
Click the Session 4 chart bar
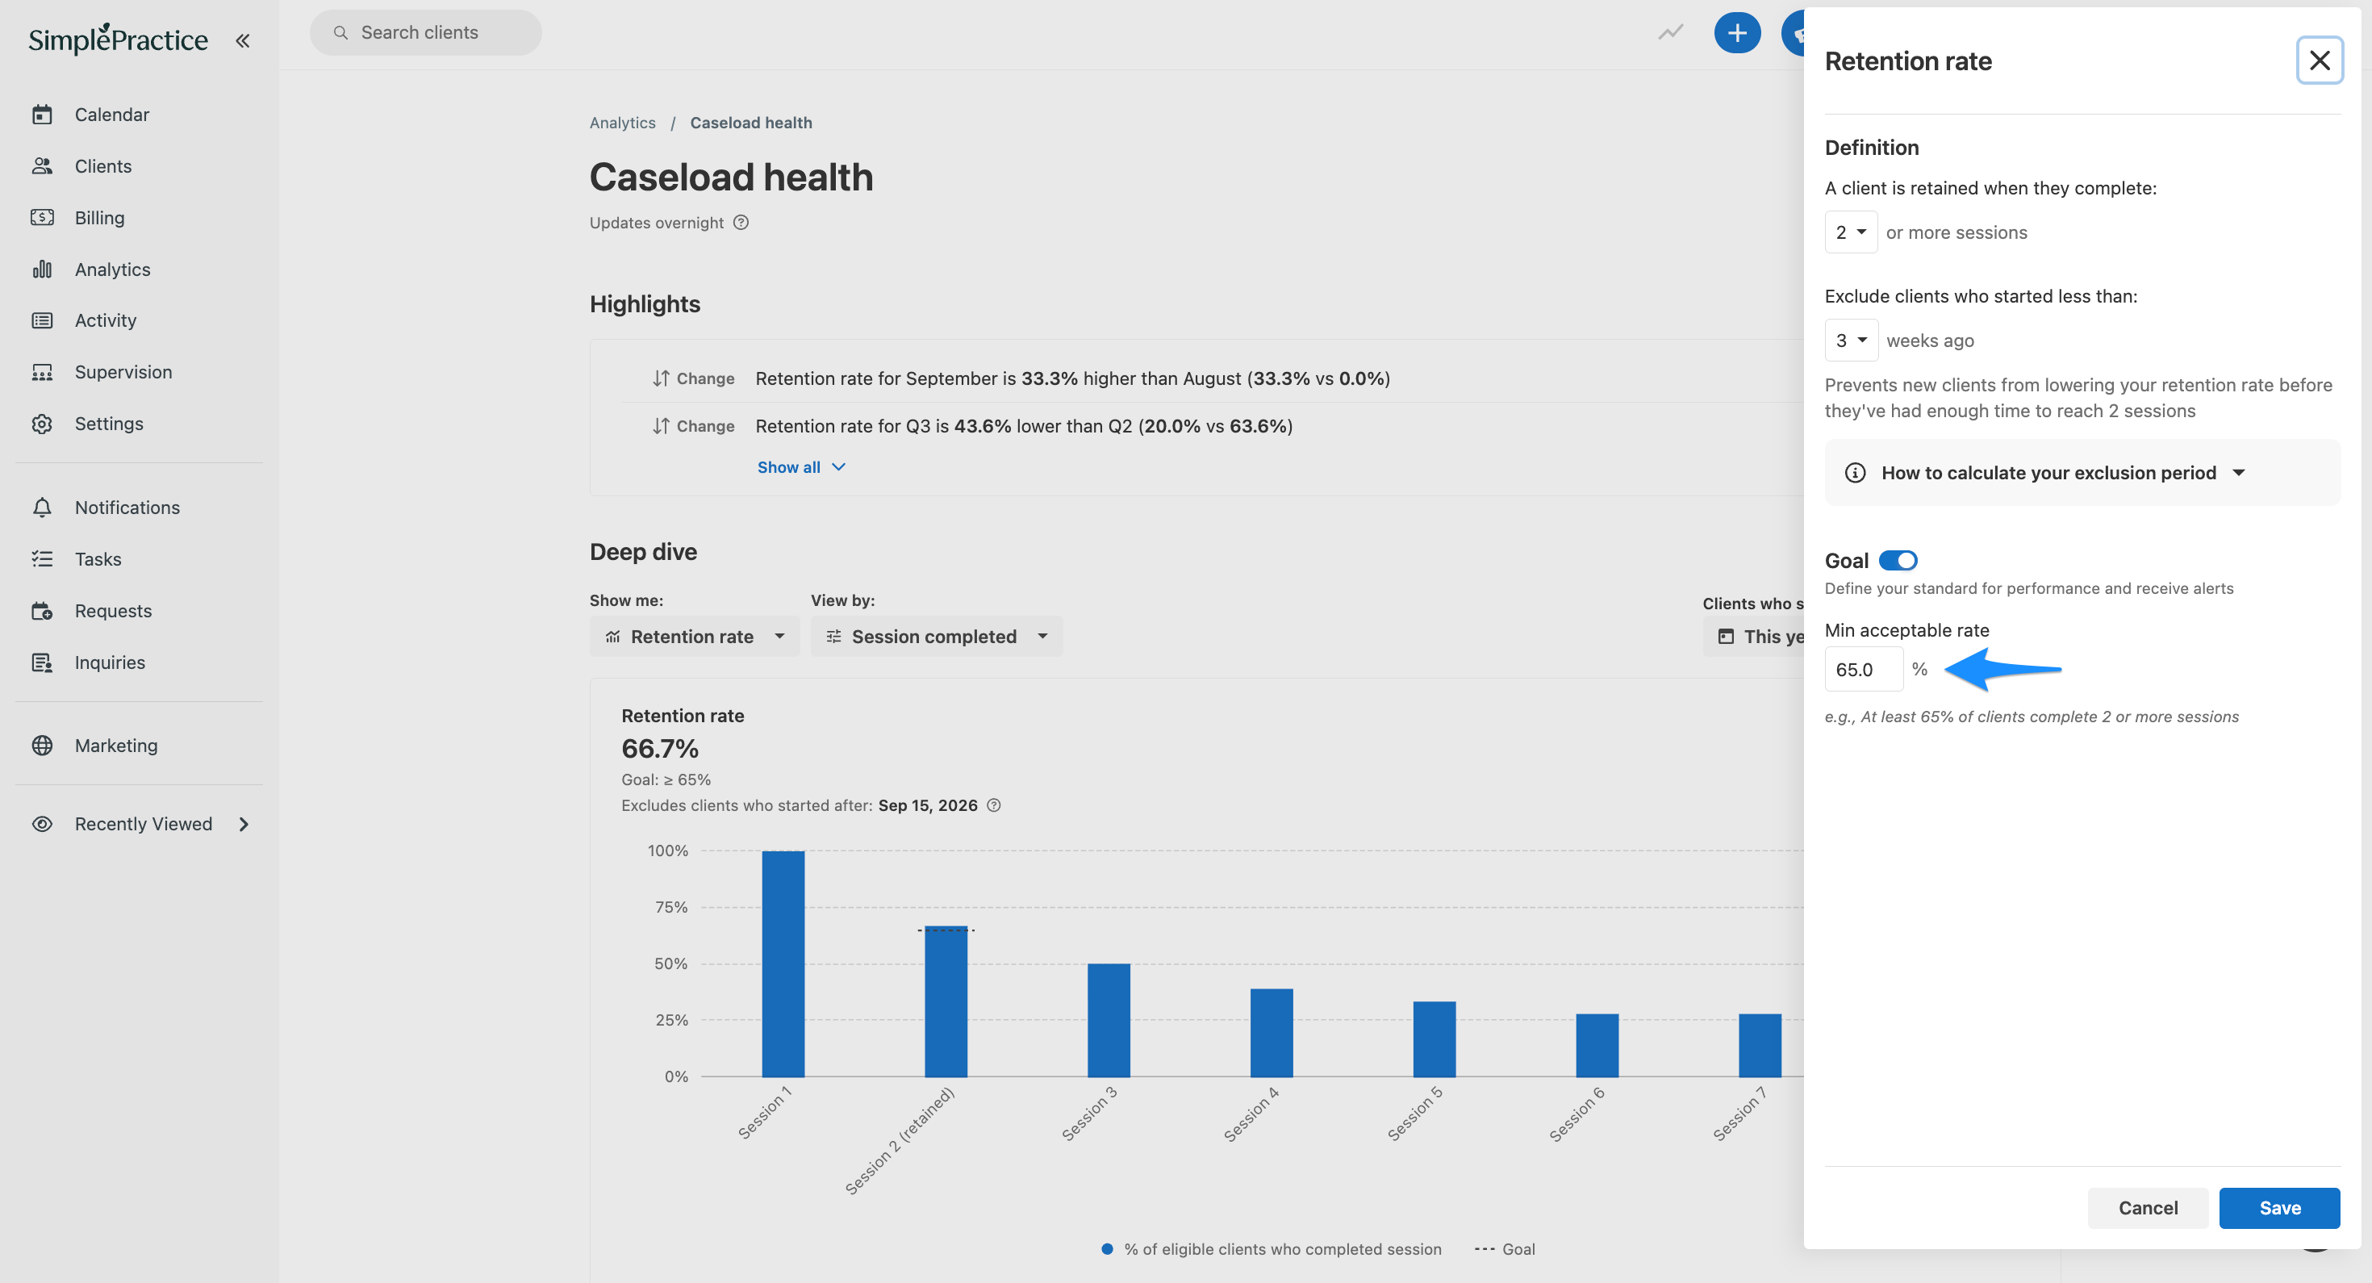1272,1033
